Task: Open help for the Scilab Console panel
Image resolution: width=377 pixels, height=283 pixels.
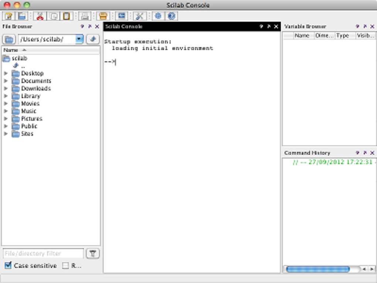Action: click(261, 27)
